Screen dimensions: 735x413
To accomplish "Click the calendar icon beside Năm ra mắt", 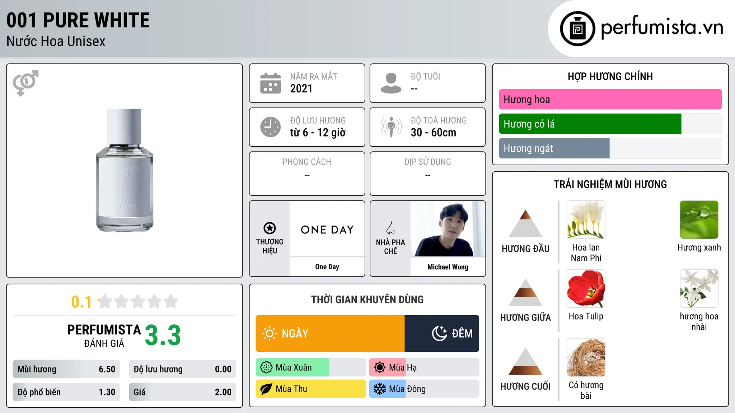I will [271, 83].
